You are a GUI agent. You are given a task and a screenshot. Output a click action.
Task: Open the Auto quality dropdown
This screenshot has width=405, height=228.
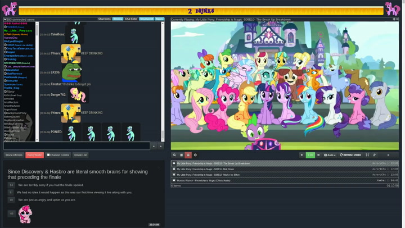pyautogui.click(x=330, y=155)
